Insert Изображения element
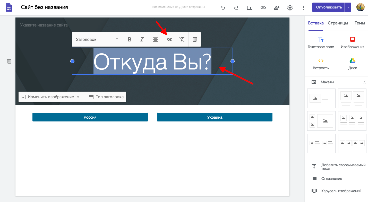 (353, 43)
